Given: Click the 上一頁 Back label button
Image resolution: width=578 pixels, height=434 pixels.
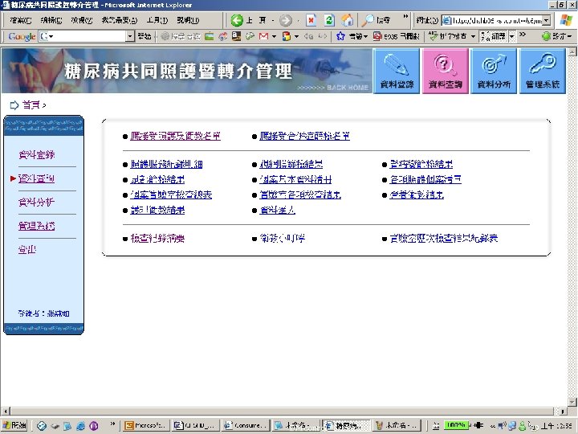Looking at the screenshot, I should pyautogui.click(x=256, y=20).
